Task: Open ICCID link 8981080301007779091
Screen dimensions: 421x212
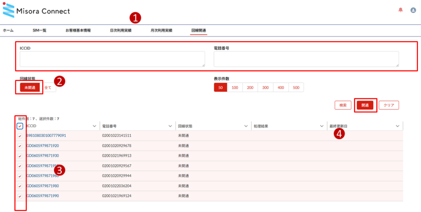Action: pos(46,136)
